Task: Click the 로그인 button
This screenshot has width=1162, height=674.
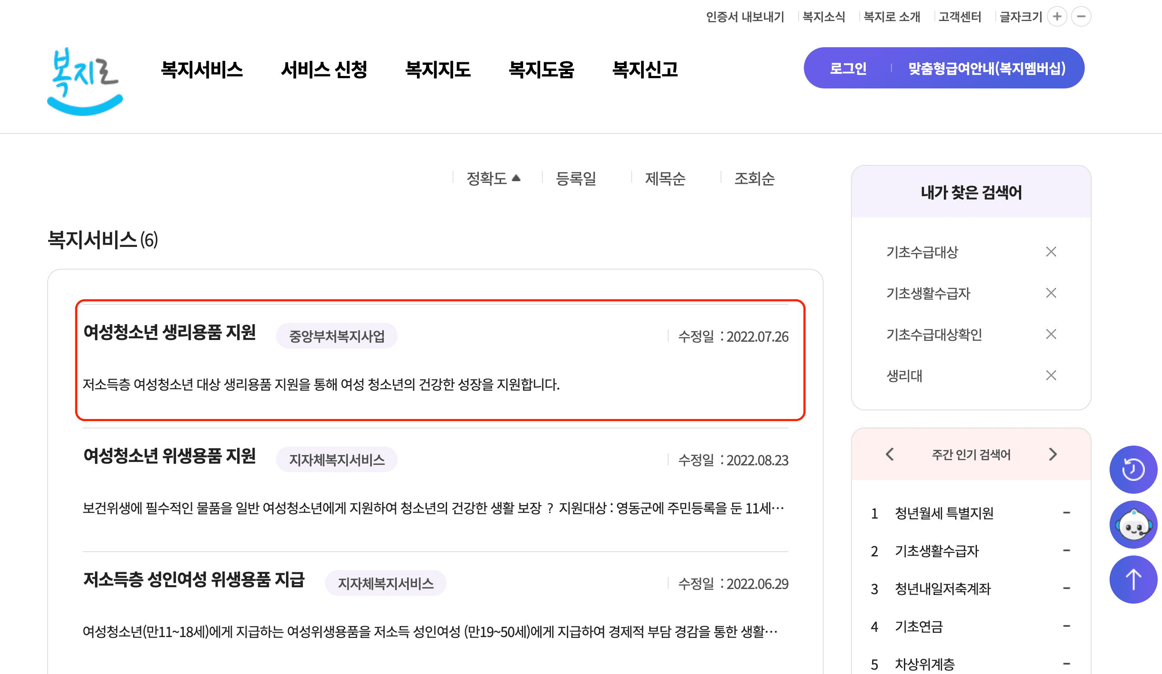Action: (x=848, y=68)
